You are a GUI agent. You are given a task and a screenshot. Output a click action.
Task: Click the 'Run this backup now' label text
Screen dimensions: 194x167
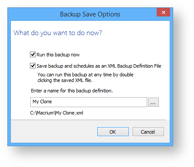click(58, 55)
